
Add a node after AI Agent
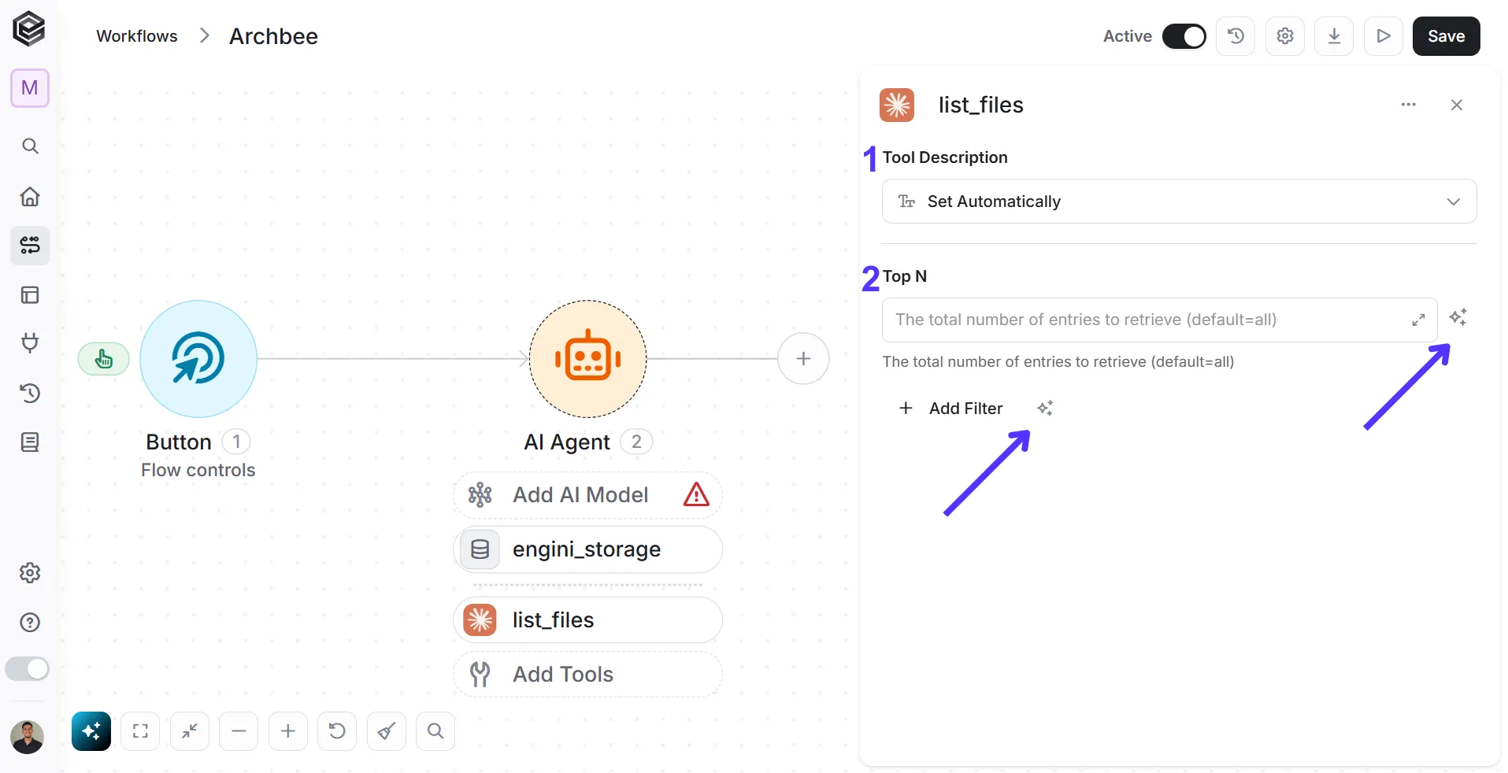pos(803,359)
